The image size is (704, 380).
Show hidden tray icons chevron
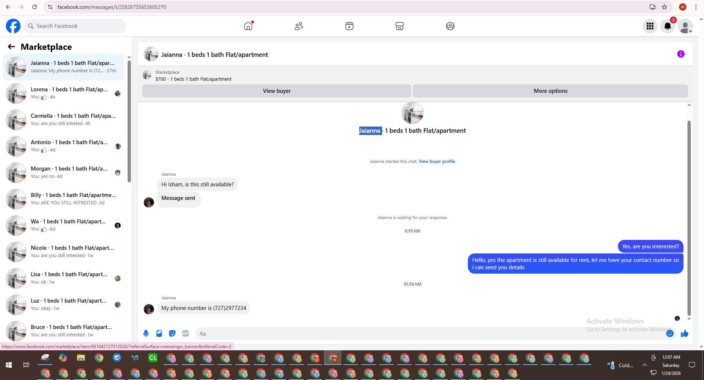tap(644, 365)
